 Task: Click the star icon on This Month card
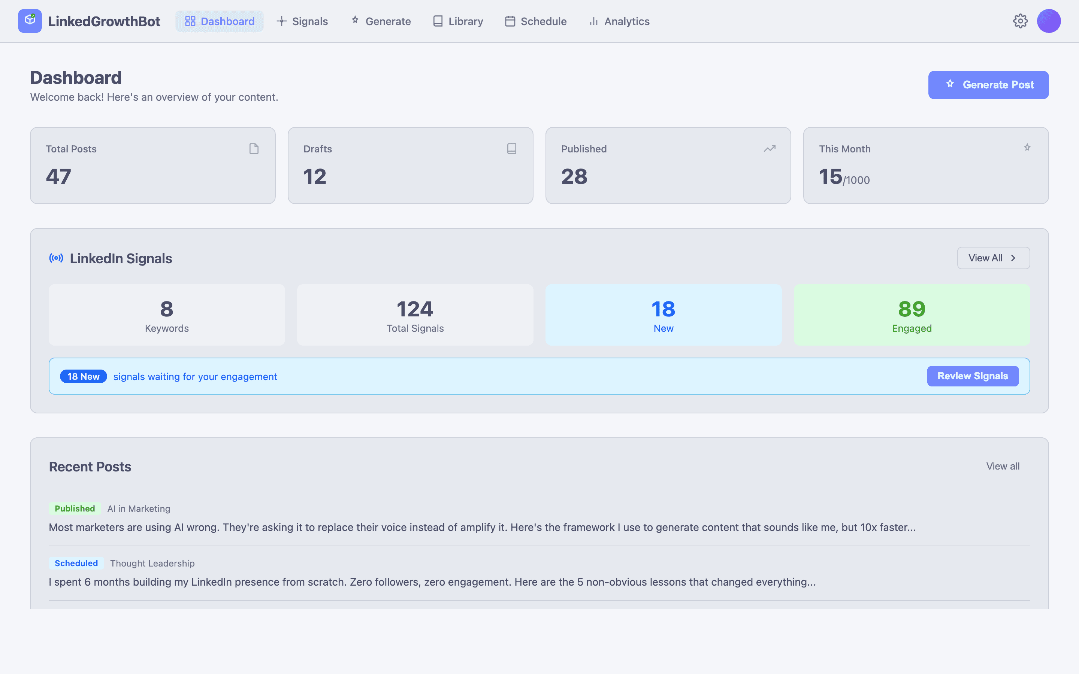pyautogui.click(x=1027, y=147)
